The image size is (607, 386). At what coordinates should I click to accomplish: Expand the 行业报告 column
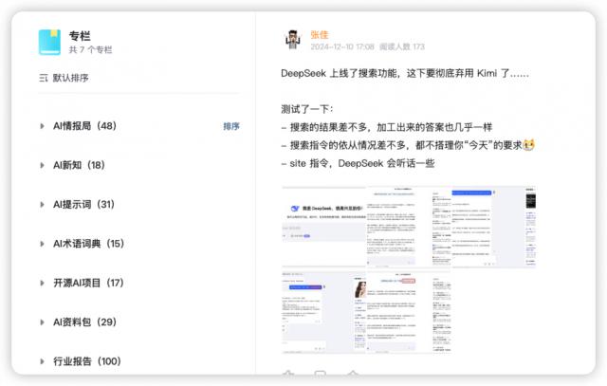pyautogui.click(x=43, y=361)
